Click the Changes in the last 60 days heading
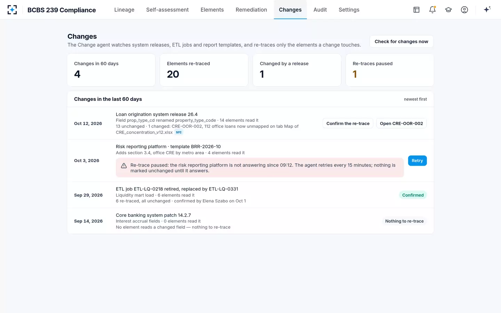This screenshot has width=501, height=313. pos(108,99)
